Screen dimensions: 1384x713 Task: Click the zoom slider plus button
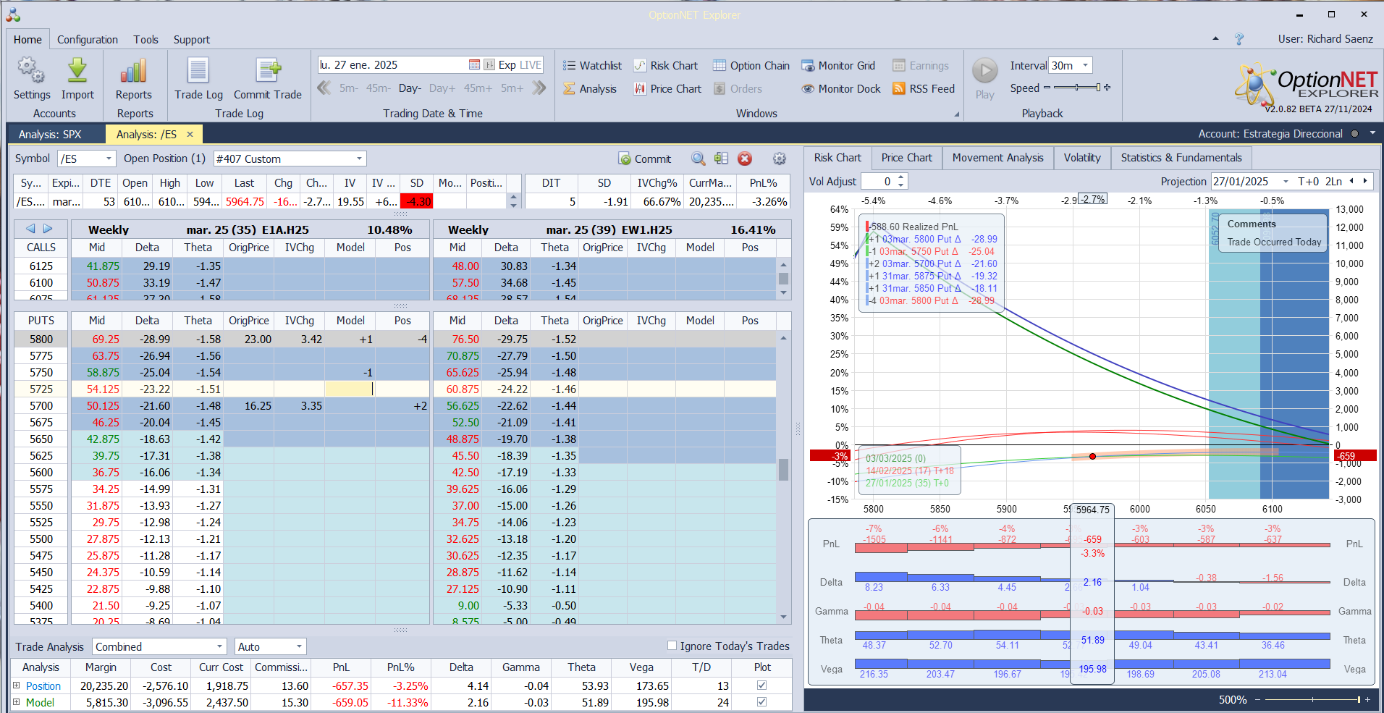pyautogui.click(x=1367, y=699)
